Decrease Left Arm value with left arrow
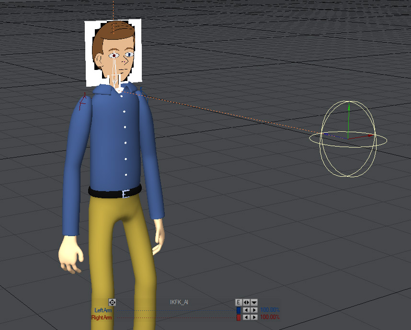The width and height of the screenshot is (411, 330). 246,310
